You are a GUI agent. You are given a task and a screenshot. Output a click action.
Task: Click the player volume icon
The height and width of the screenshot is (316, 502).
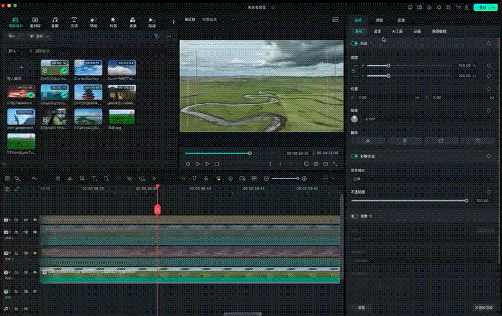326,164
